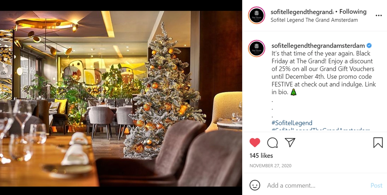
Task: Click the header username sofitellegendthegrand
Action: [x=302, y=12]
